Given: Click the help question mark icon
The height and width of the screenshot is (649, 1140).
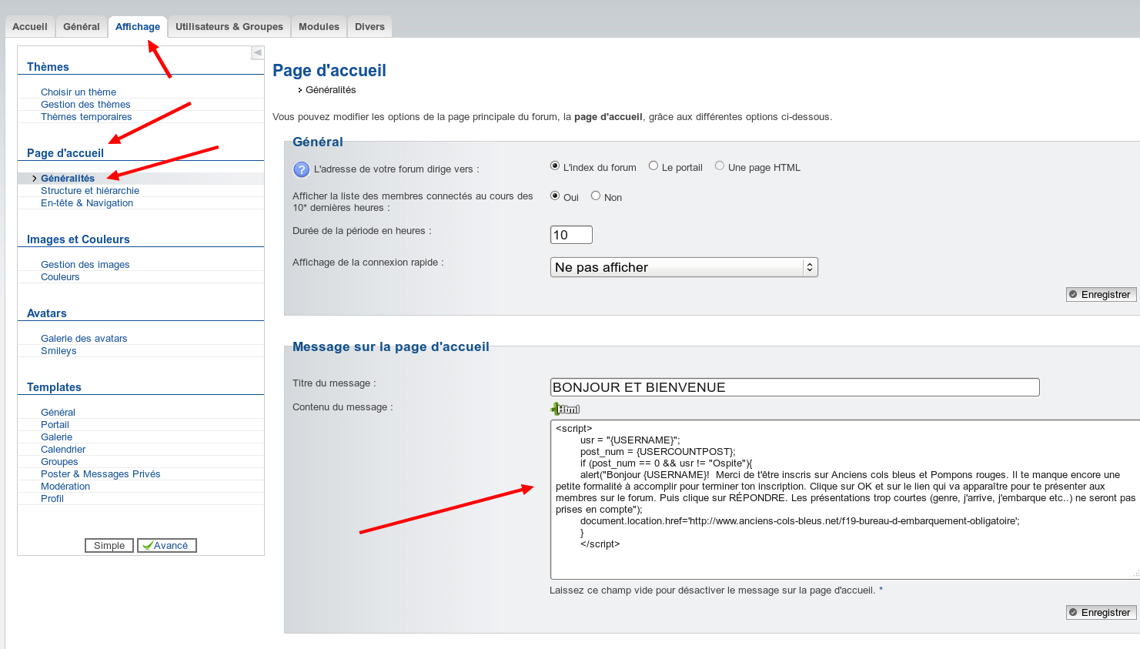Looking at the screenshot, I should [301, 169].
